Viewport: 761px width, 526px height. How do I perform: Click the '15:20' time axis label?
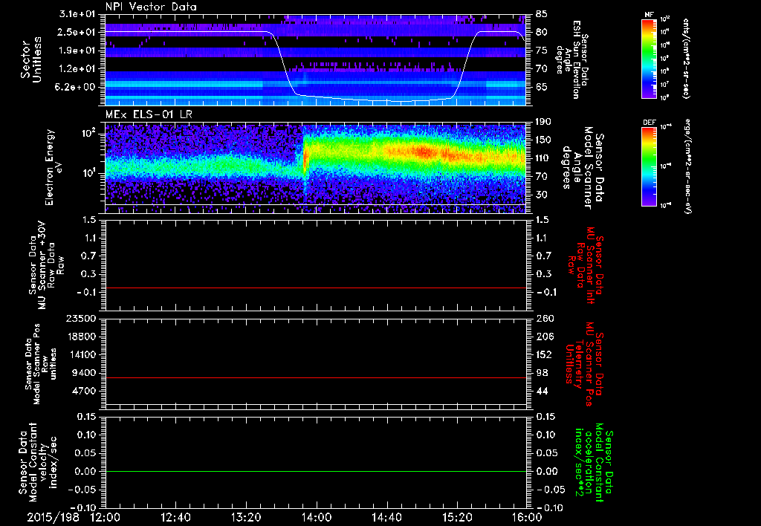(457, 517)
